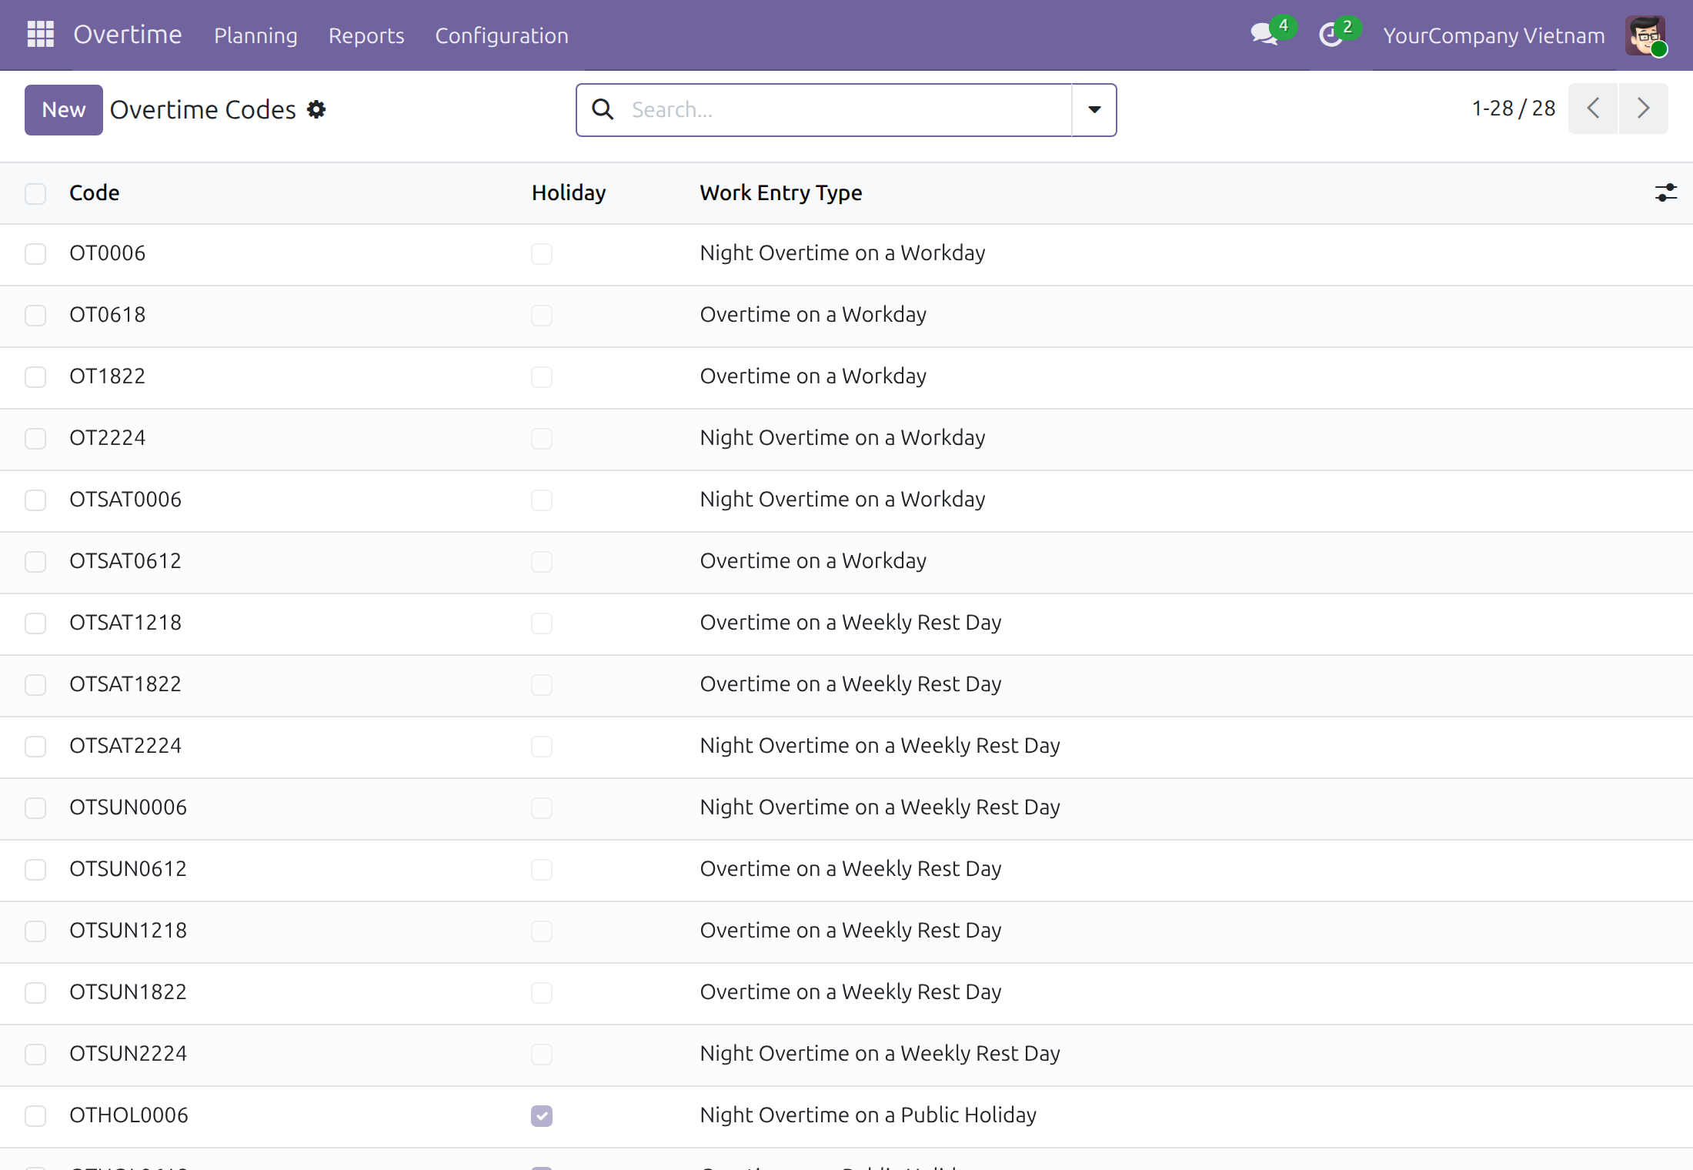Click OTSUN2224 Night Overtime work entry cell

[x=880, y=1054]
